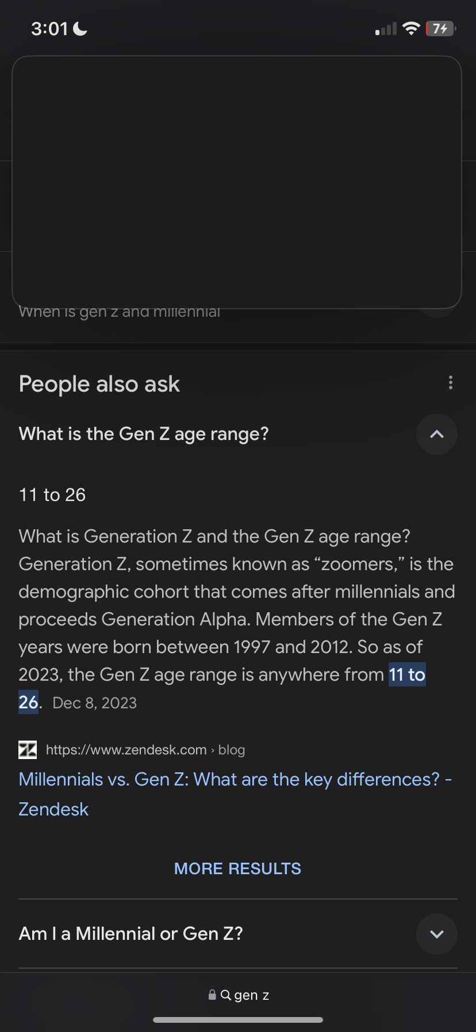Image resolution: width=476 pixels, height=1032 pixels.
Task: Tap the home indicator bar at the bottom
Action: (x=238, y=1020)
